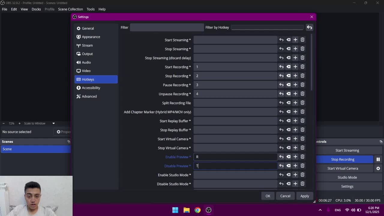This screenshot has height=216, width=384.
Task: Revert the Enable Preview hotkey change
Action: (x=281, y=157)
